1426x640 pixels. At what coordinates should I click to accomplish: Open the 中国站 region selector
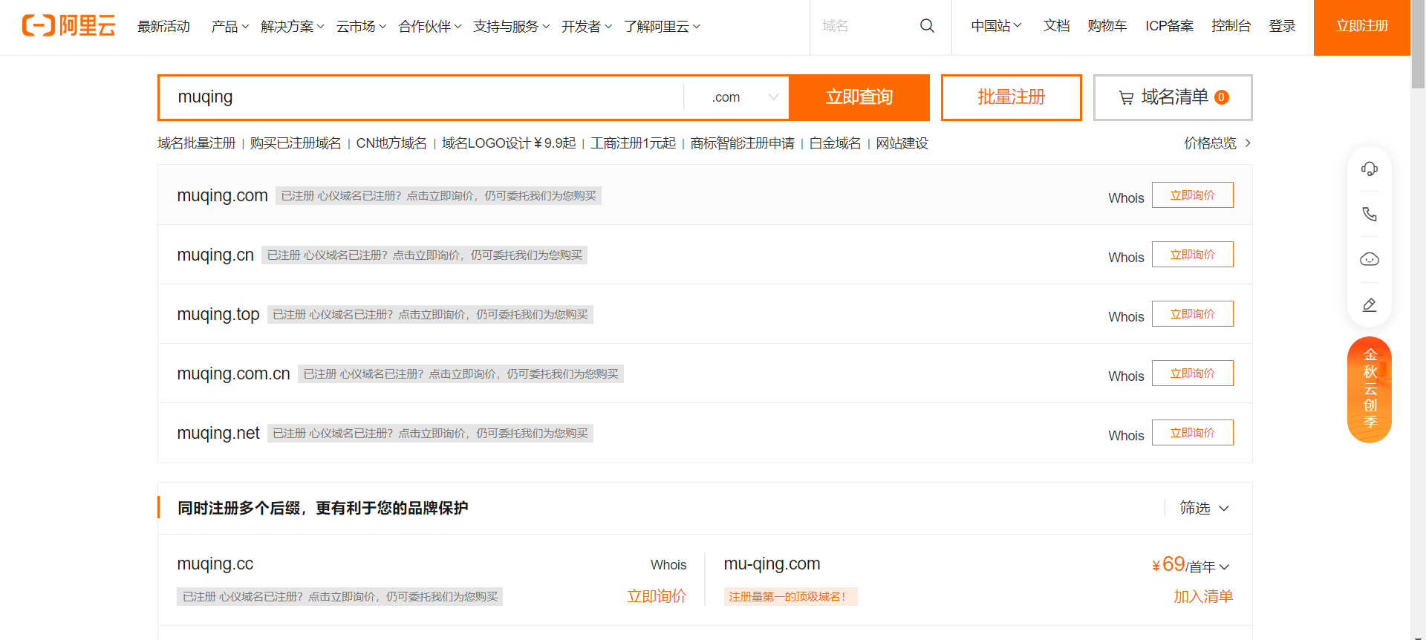996,26
